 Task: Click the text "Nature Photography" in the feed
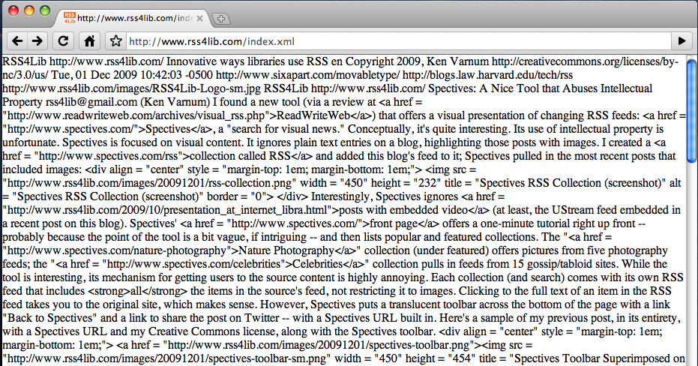click(286, 250)
